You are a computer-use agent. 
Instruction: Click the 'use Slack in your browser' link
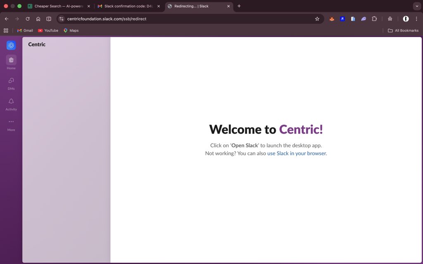[x=297, y=153]
